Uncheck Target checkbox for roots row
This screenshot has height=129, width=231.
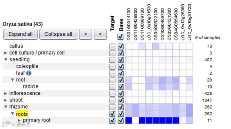click(112, 114)
